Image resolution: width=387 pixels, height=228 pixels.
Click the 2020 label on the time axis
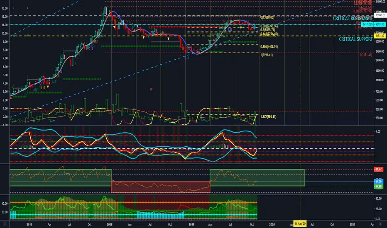click(x=272, y=225)
